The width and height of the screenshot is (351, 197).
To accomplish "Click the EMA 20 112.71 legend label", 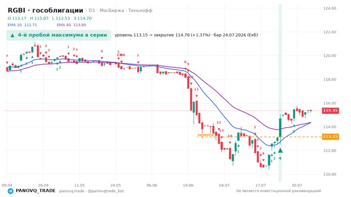I will tap(22, 25).
